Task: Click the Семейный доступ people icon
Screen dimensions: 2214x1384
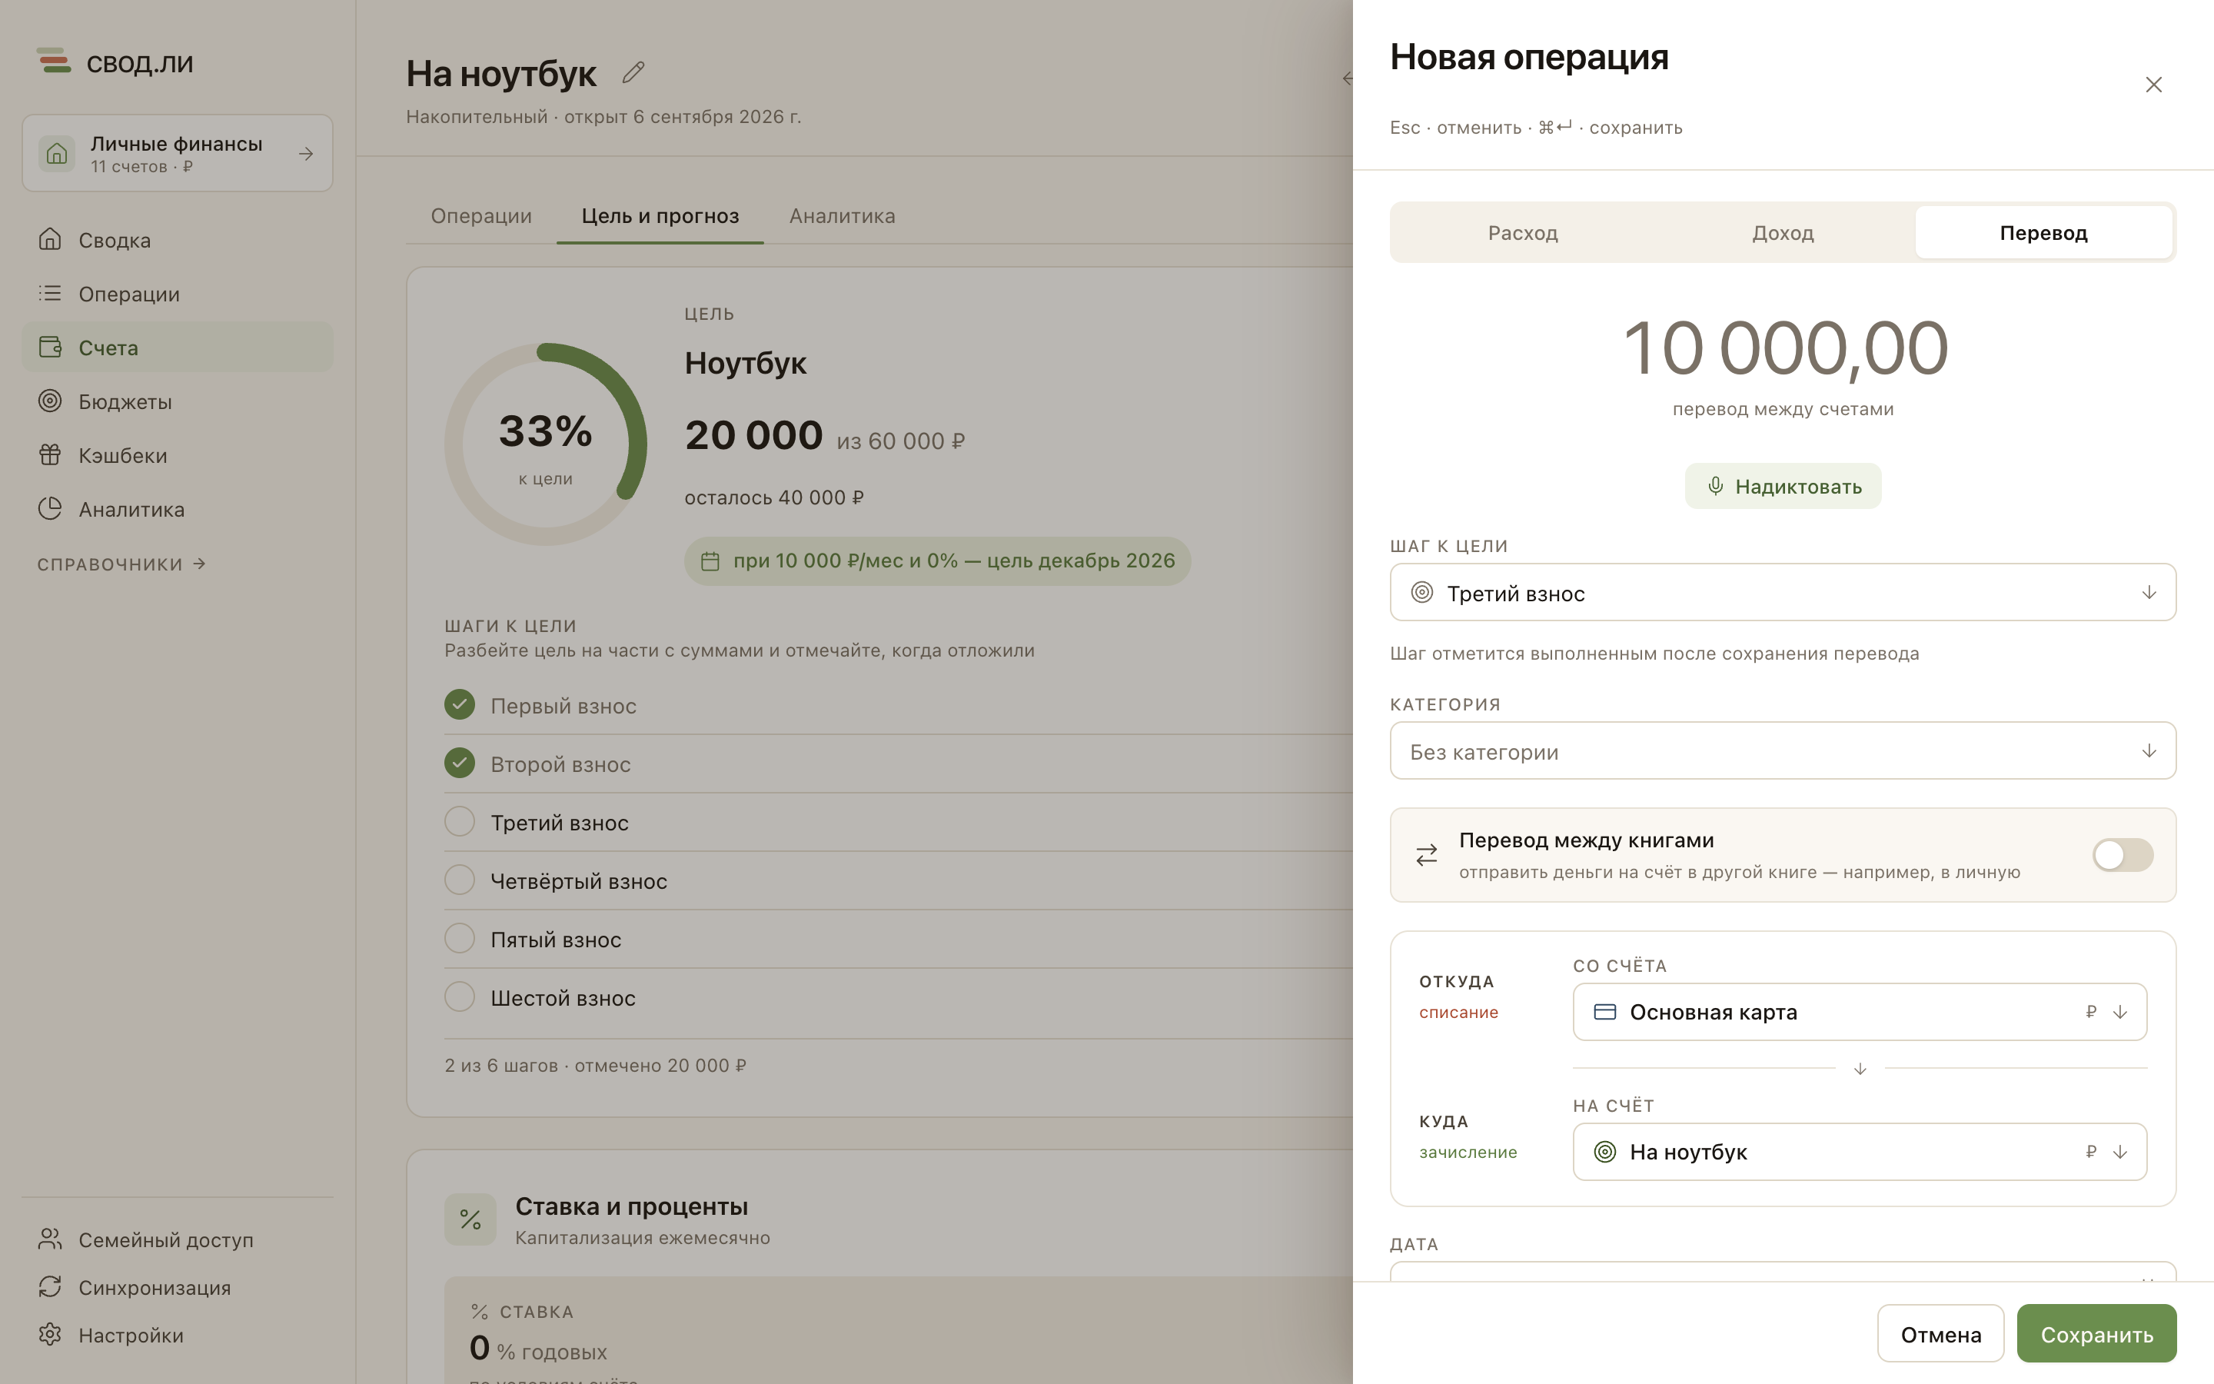Action: [x=50, y=1239]
